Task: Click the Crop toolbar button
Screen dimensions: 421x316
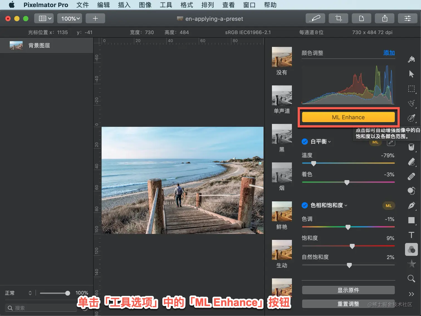Action: 339,18
